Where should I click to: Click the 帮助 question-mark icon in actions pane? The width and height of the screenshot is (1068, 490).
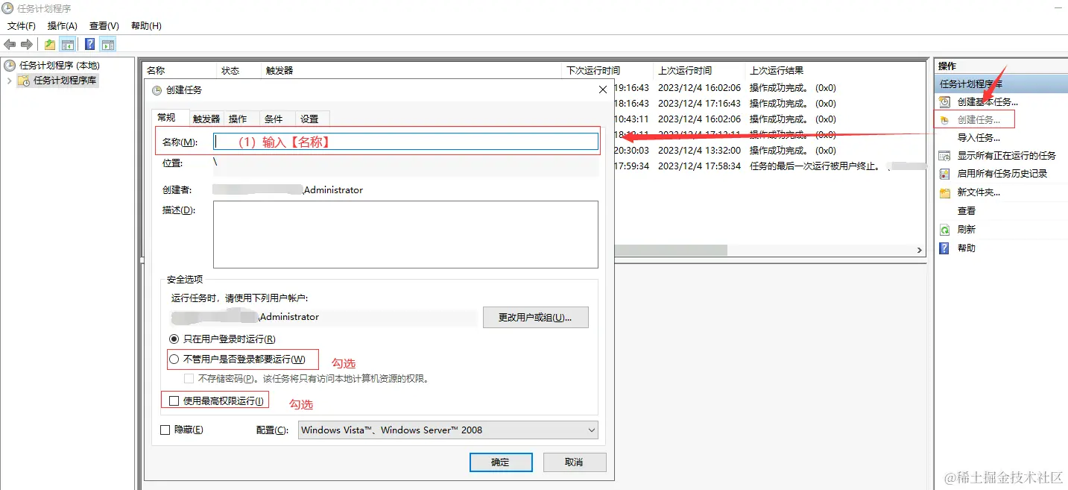tap(945, 248)
